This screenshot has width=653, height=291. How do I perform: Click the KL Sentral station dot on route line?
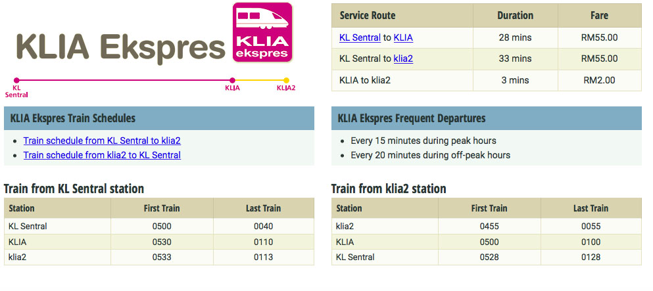pyautogui.click(x=16, y=80)
